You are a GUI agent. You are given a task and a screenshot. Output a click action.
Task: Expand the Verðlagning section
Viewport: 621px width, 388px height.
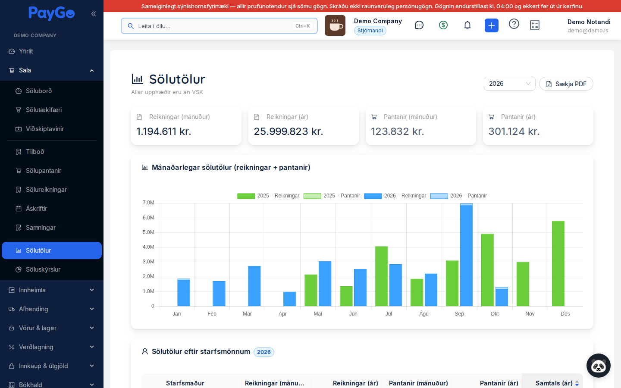pos(52,347)
